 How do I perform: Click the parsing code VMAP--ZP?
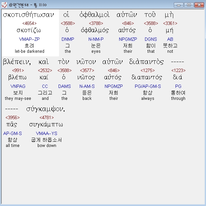[x=29, y=39]
